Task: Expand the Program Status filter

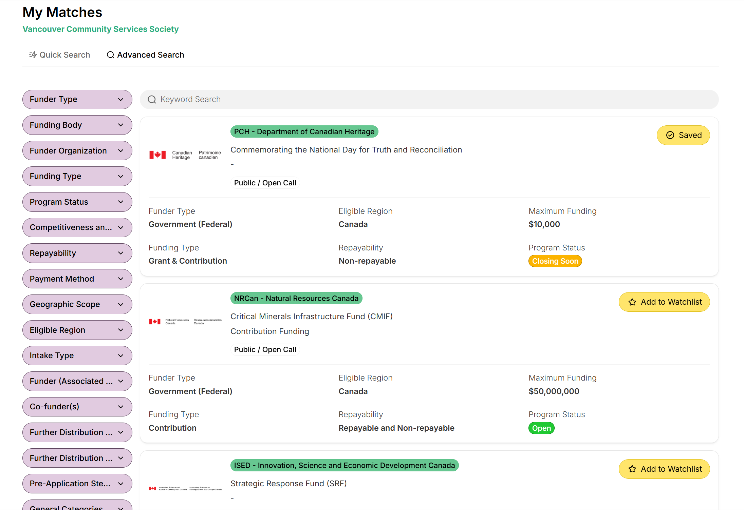Action: 77,202
